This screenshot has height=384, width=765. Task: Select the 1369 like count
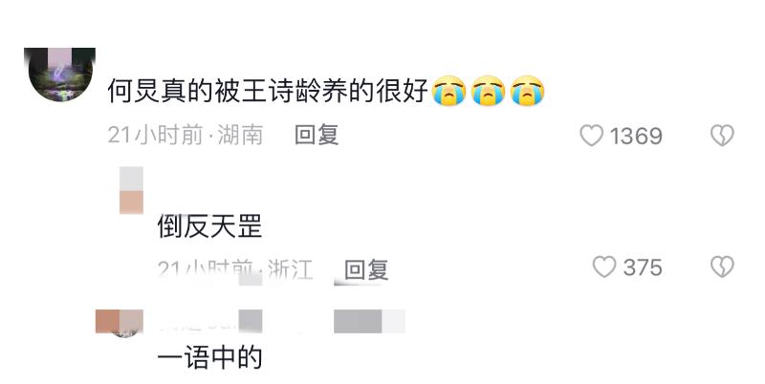(636, 136)
